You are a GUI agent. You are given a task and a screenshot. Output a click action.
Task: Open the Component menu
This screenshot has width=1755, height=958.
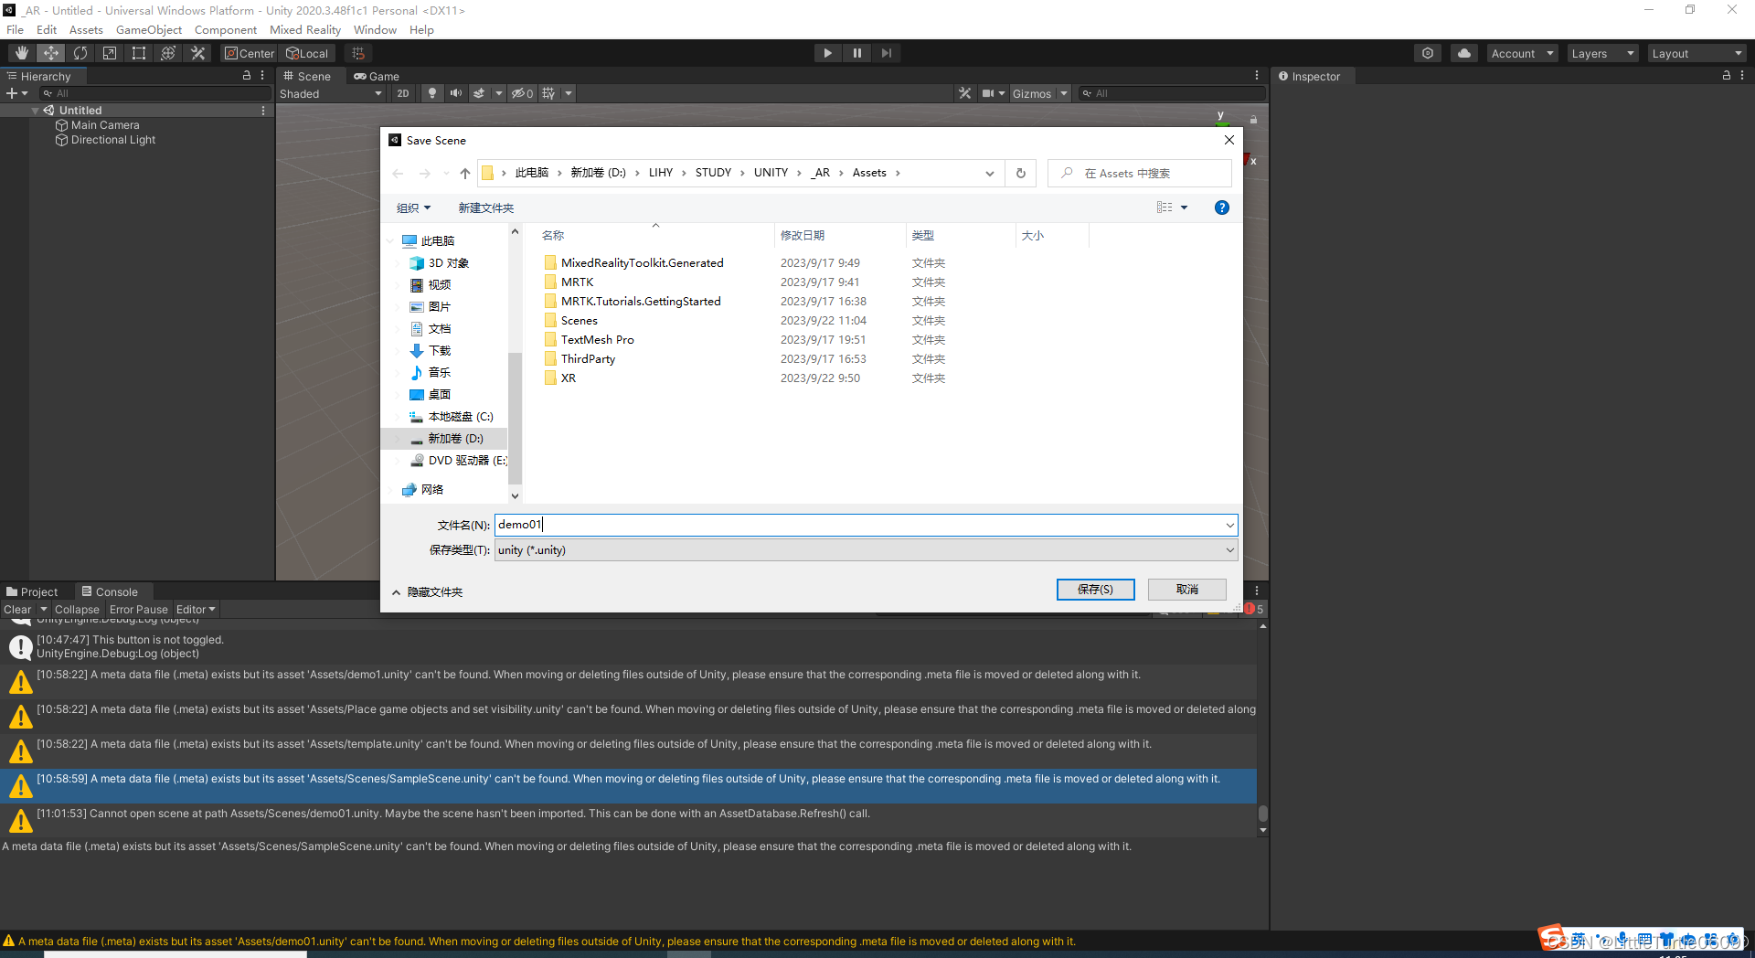pos(226,30)
